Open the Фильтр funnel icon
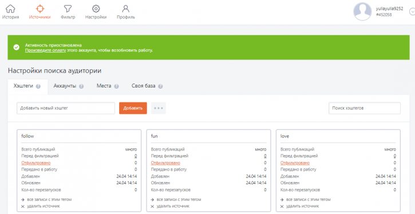The image size is (415, 214). [68, 9]
